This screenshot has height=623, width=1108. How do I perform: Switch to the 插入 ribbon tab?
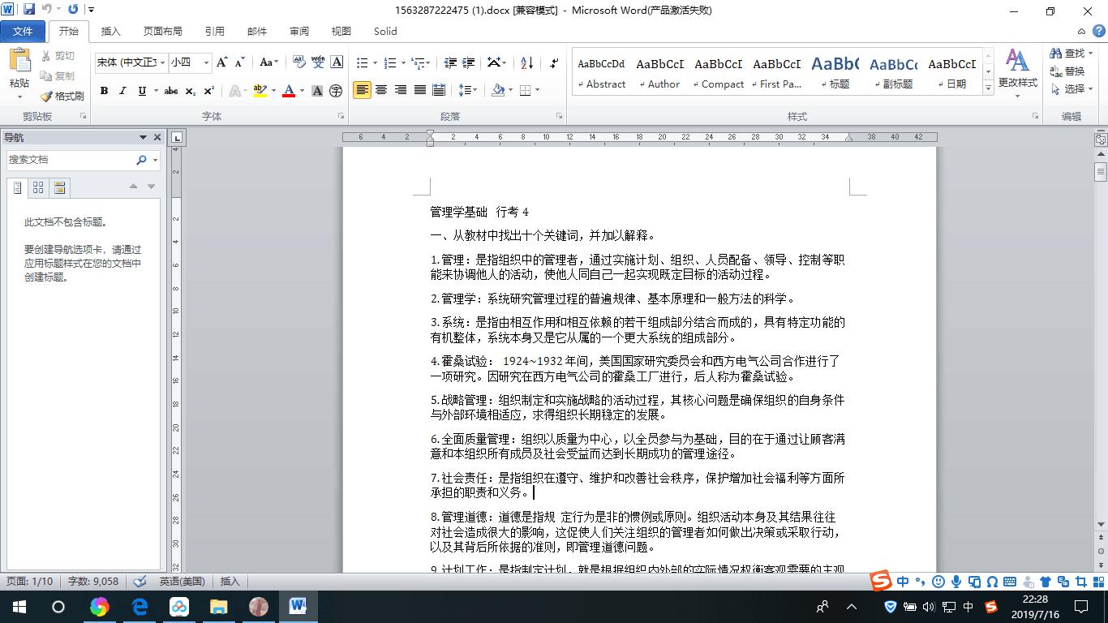tap(110, 31)
